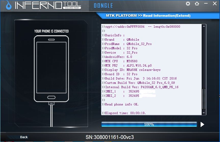Image resolution: width=220 pixels, height=142 pixels.
Task: Click the serial number SN:308001161-00vc3
Action: click(x=110, y=137)
